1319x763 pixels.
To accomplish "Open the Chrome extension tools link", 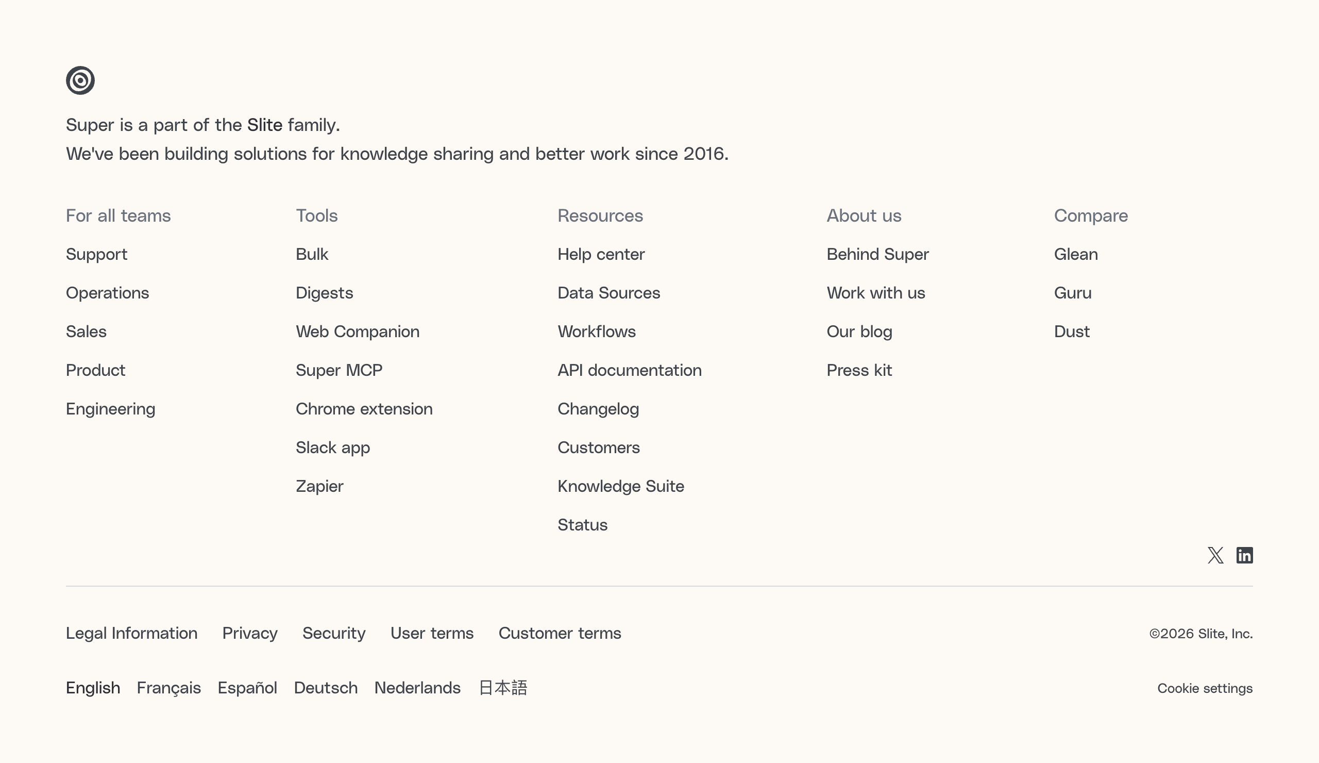I will point(364,409).
